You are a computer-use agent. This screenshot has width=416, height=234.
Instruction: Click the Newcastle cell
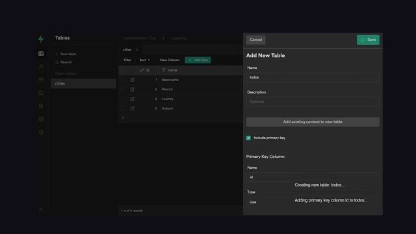170,80
